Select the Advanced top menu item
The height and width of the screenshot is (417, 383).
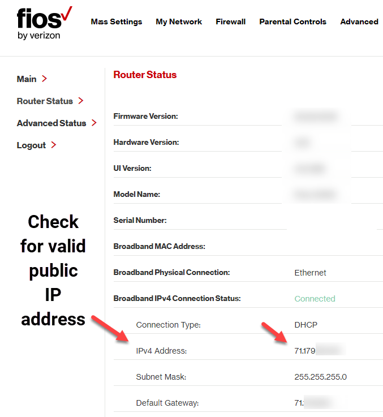tap(359, 22)
